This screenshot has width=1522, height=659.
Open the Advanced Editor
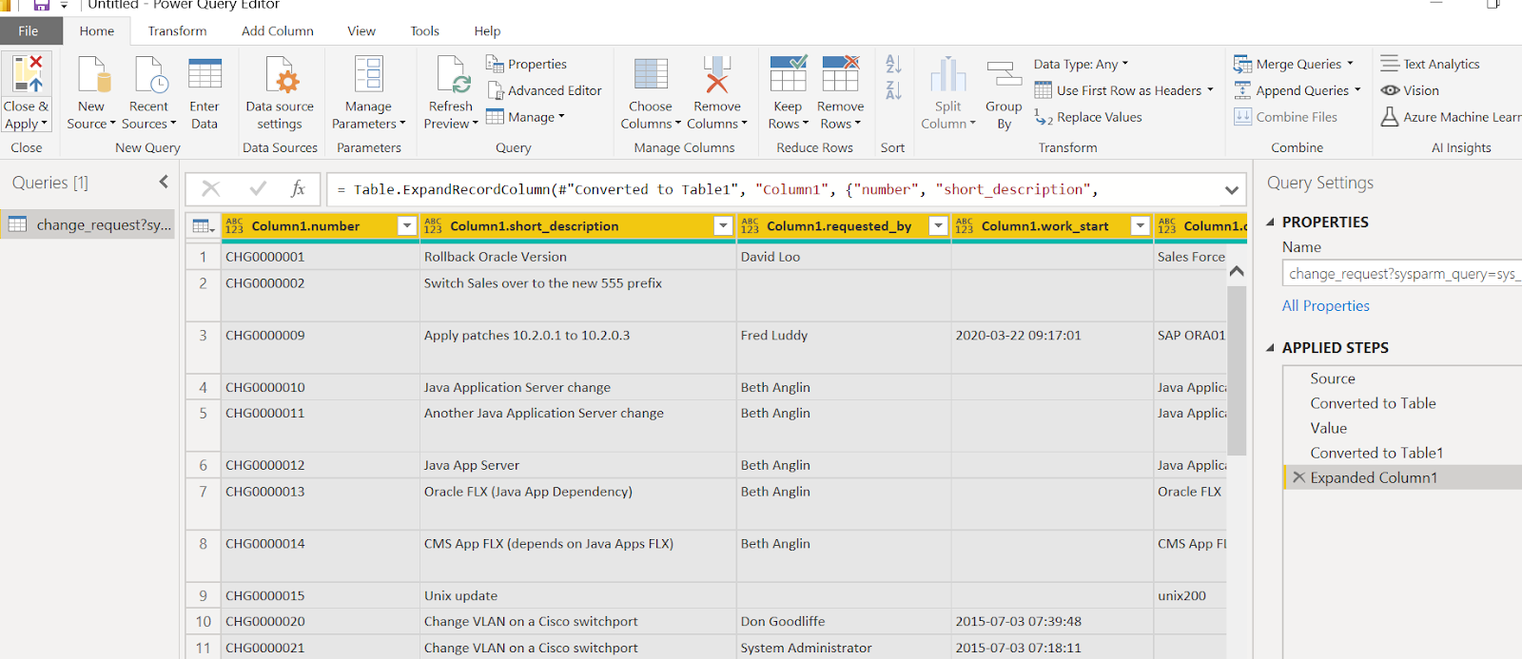544,90
